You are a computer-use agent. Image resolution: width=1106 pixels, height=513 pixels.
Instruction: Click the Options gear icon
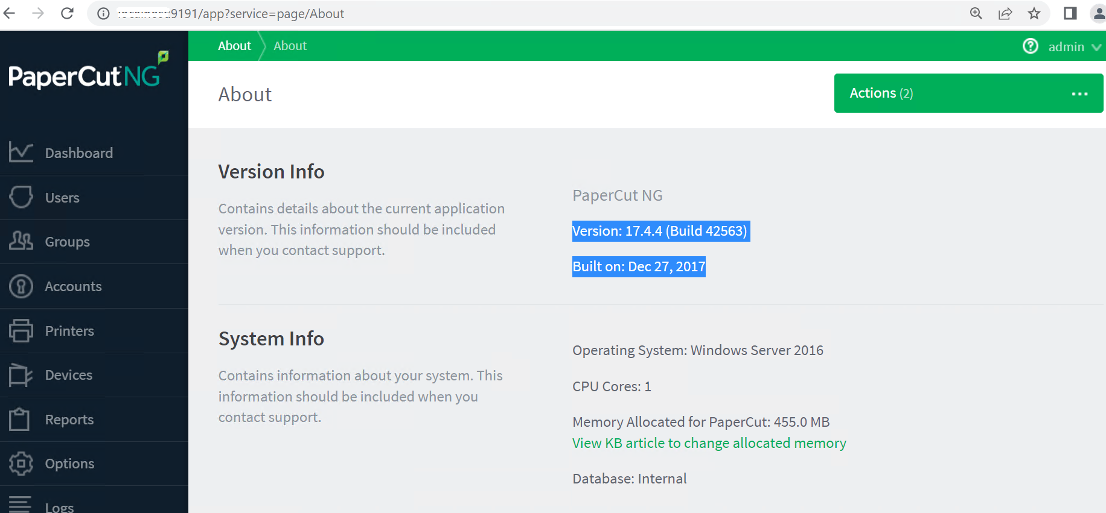coord(21,464)
